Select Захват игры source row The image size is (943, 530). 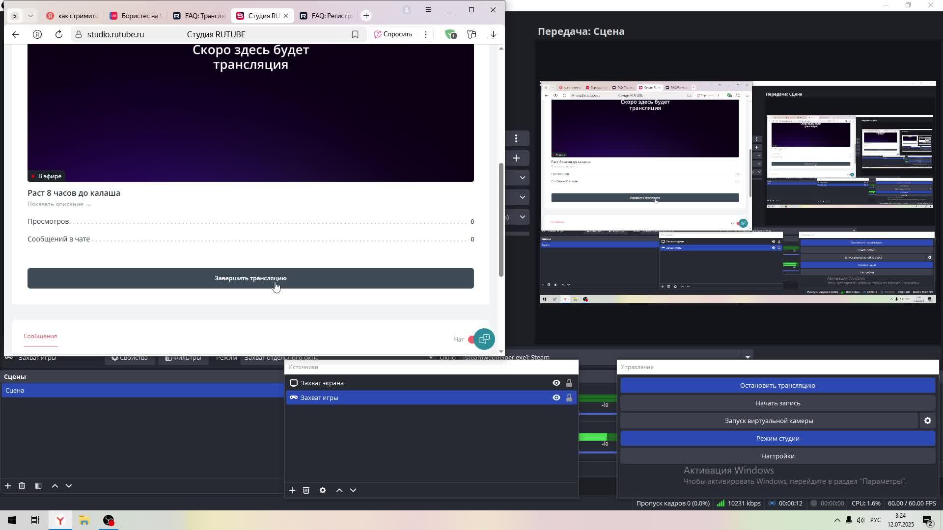pos(431,397)
